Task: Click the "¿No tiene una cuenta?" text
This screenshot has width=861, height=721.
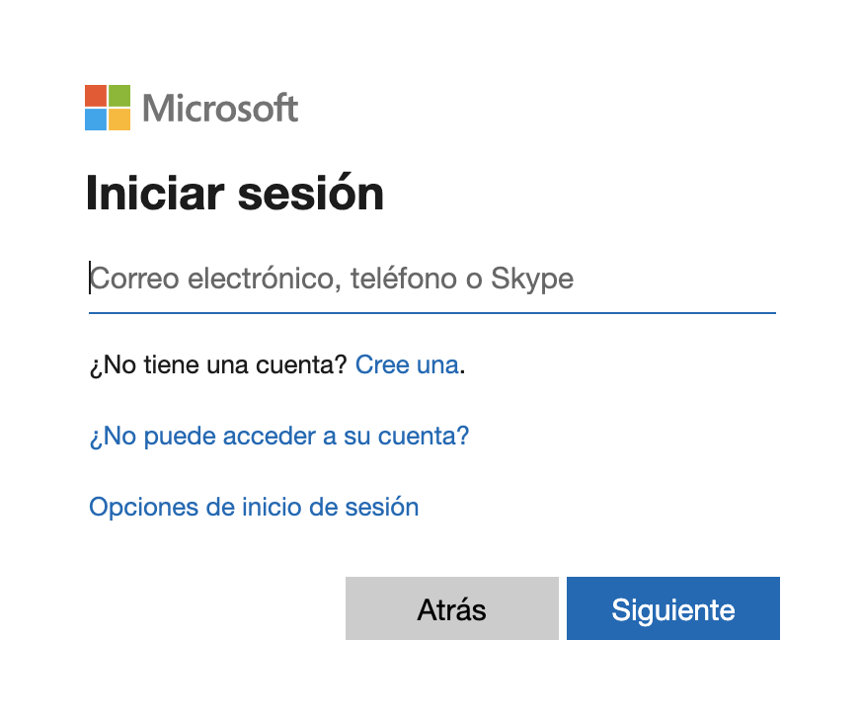Action: (x=218, y=365)
